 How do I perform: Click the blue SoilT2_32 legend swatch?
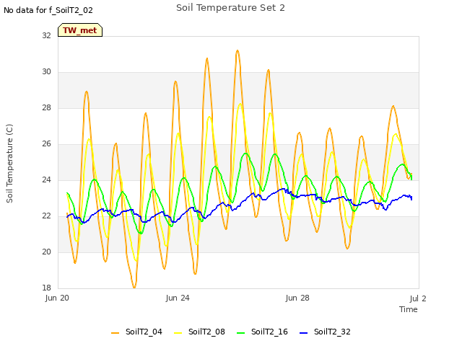click(303, 333)
